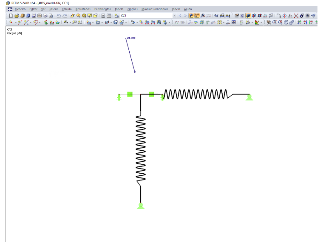Toggle show load values highlighted button
The width and height of the screenshot is (323, 242).
pyautogui.click(x=197, y=16)
